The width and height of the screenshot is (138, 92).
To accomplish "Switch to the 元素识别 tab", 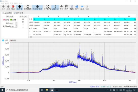I will point(7,13).
